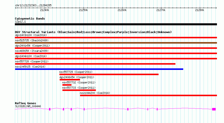224x123 pixels.
Task: Click the dgv2401n54 (Cooper2011) label
Action: 32,46
